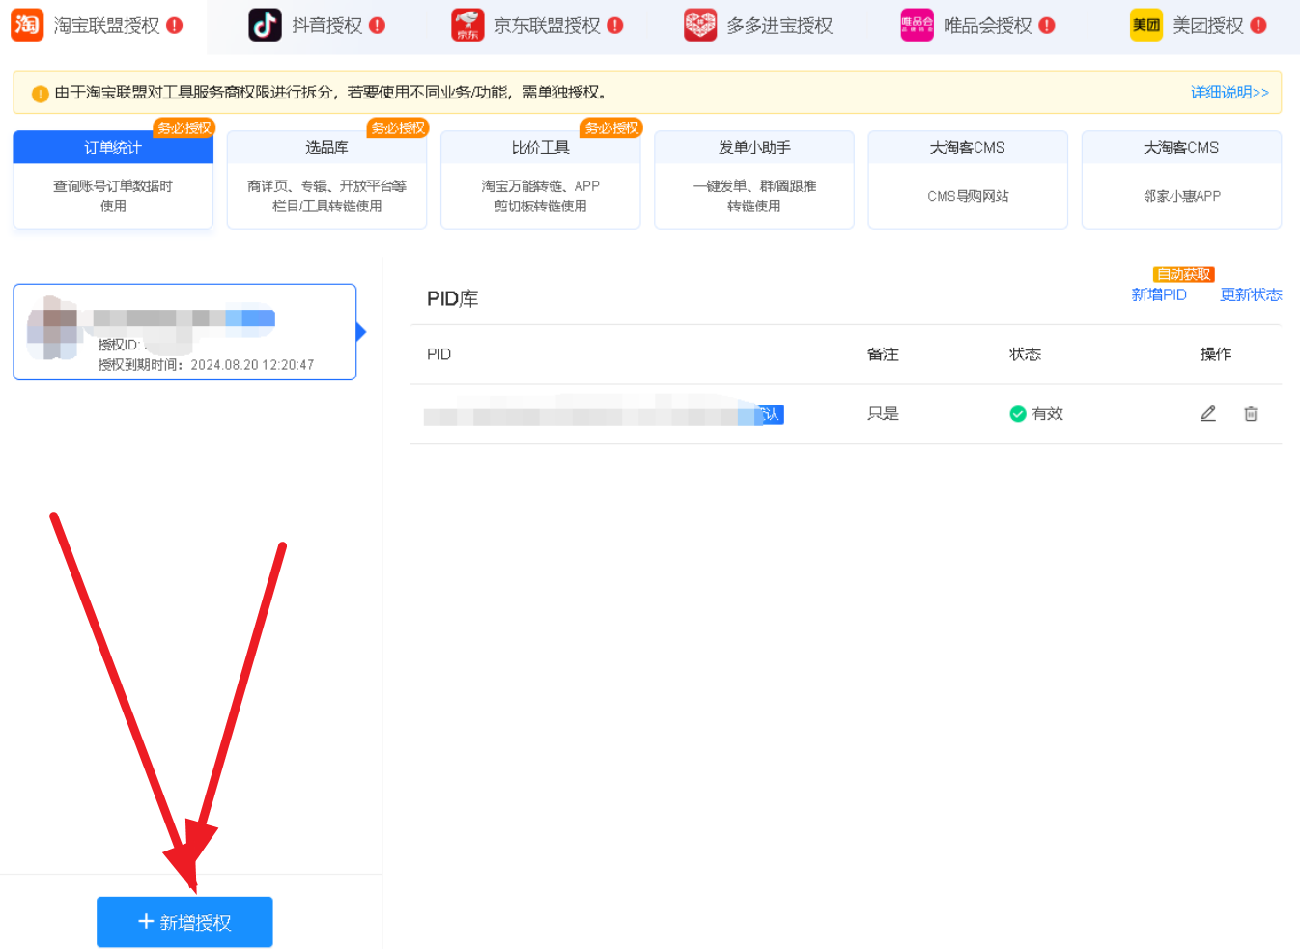Open the 发单小助手 authorization card
1300x949 pixels.
point(754,181)
